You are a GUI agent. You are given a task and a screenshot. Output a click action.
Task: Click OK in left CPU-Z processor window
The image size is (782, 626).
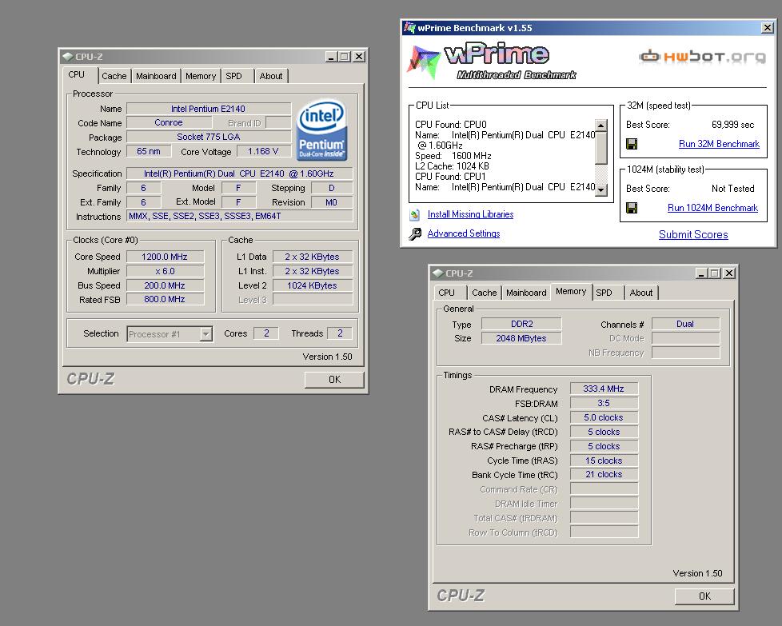click(334, 380)
